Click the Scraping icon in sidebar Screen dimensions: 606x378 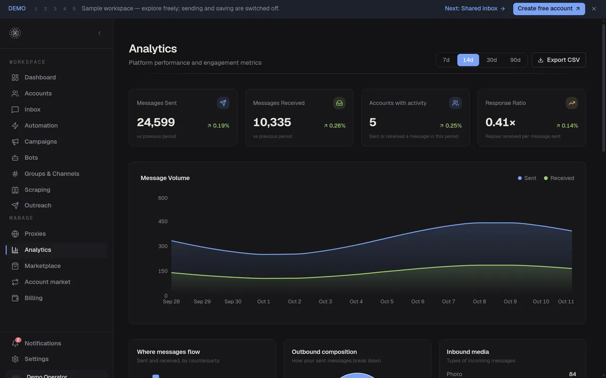(x=15, y=190)
